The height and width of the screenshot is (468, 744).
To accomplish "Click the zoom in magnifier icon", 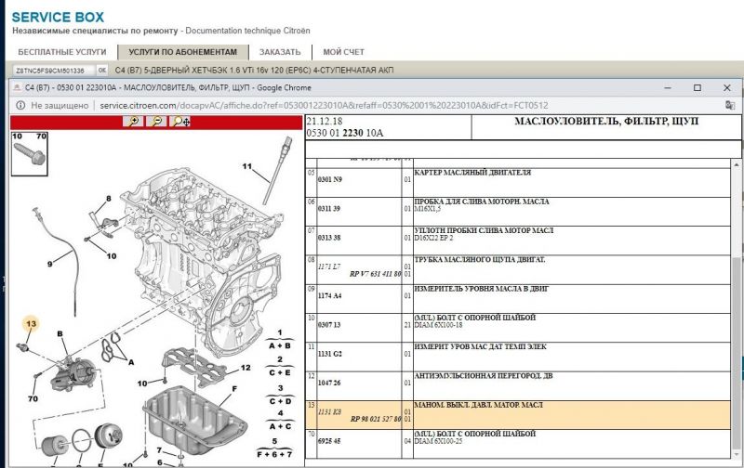I will click(135, 122).
